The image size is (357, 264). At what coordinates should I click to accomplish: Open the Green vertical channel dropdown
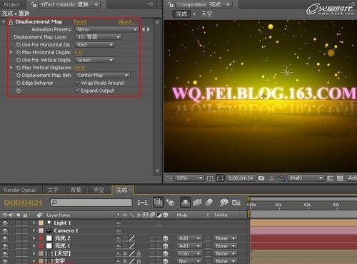click(x=95, y=60)
